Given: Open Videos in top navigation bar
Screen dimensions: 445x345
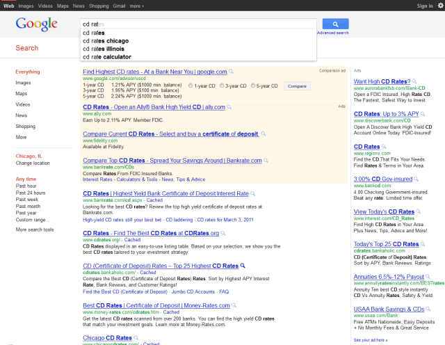Looking at the screenshot, I should pyautogui.click(x=45, y=6).
